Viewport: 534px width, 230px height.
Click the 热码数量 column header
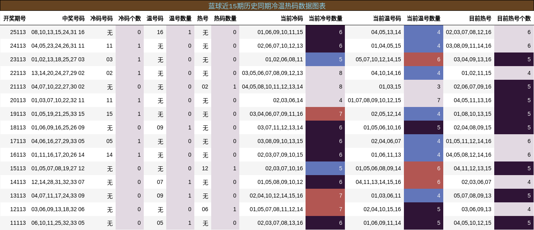tap(225, 18)
